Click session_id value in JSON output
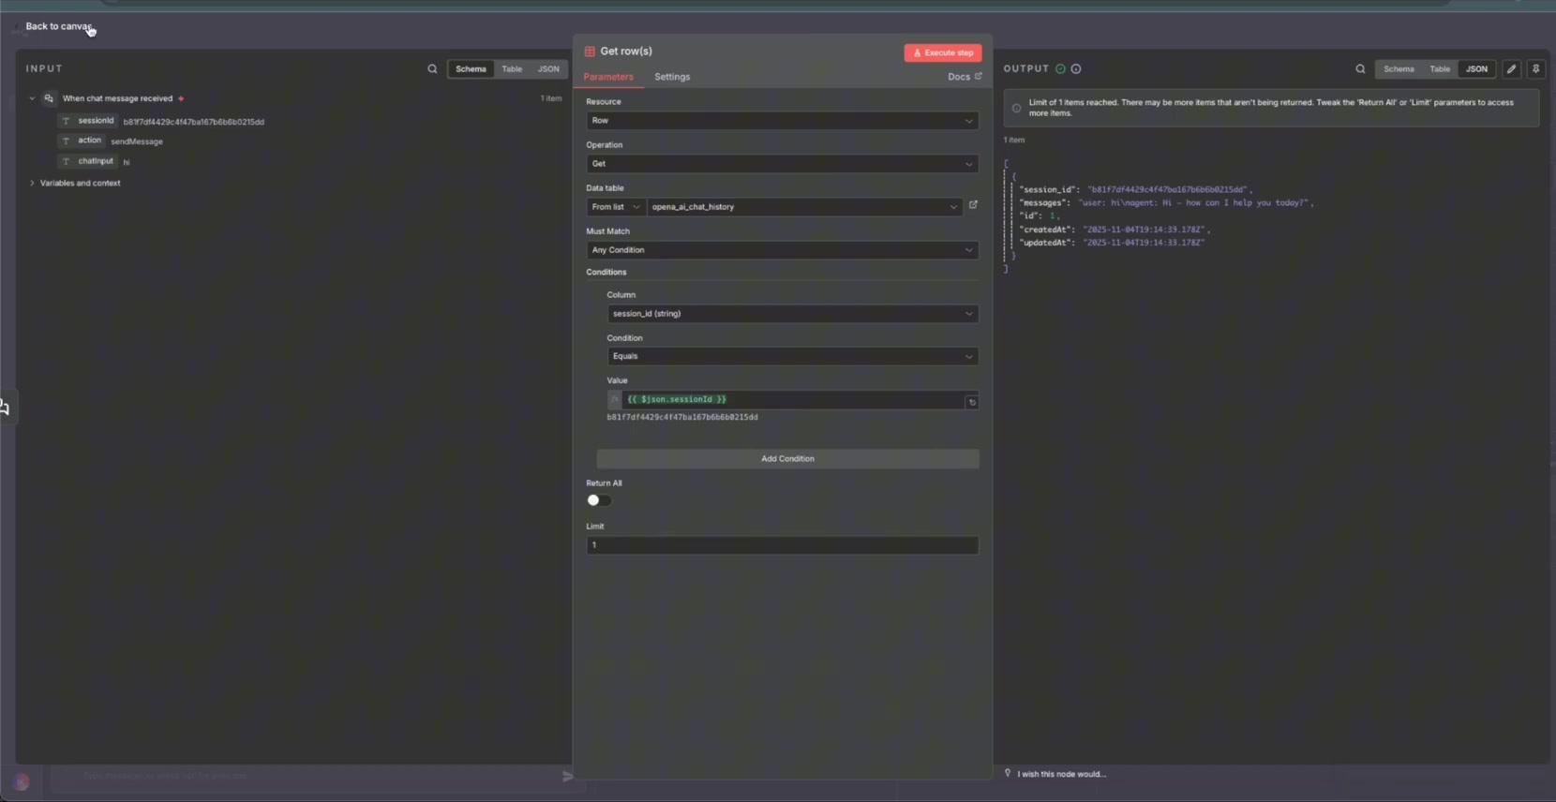 tap(1167, 190)
